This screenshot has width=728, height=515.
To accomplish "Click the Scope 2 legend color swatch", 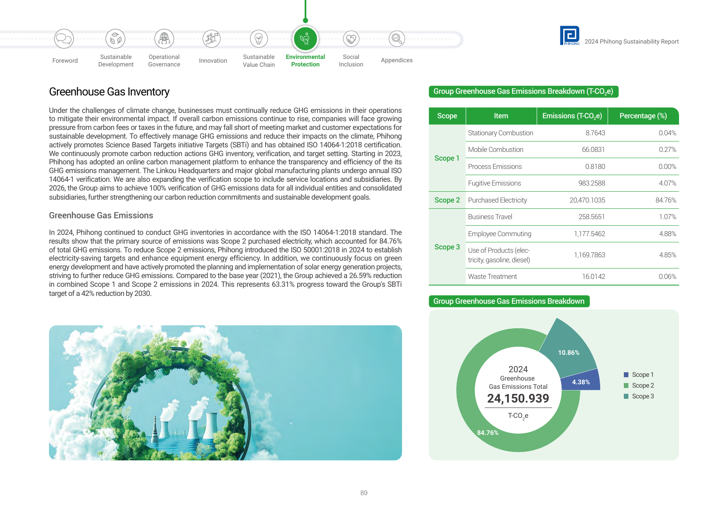I will pyautogui.click(x=626, y=386).
